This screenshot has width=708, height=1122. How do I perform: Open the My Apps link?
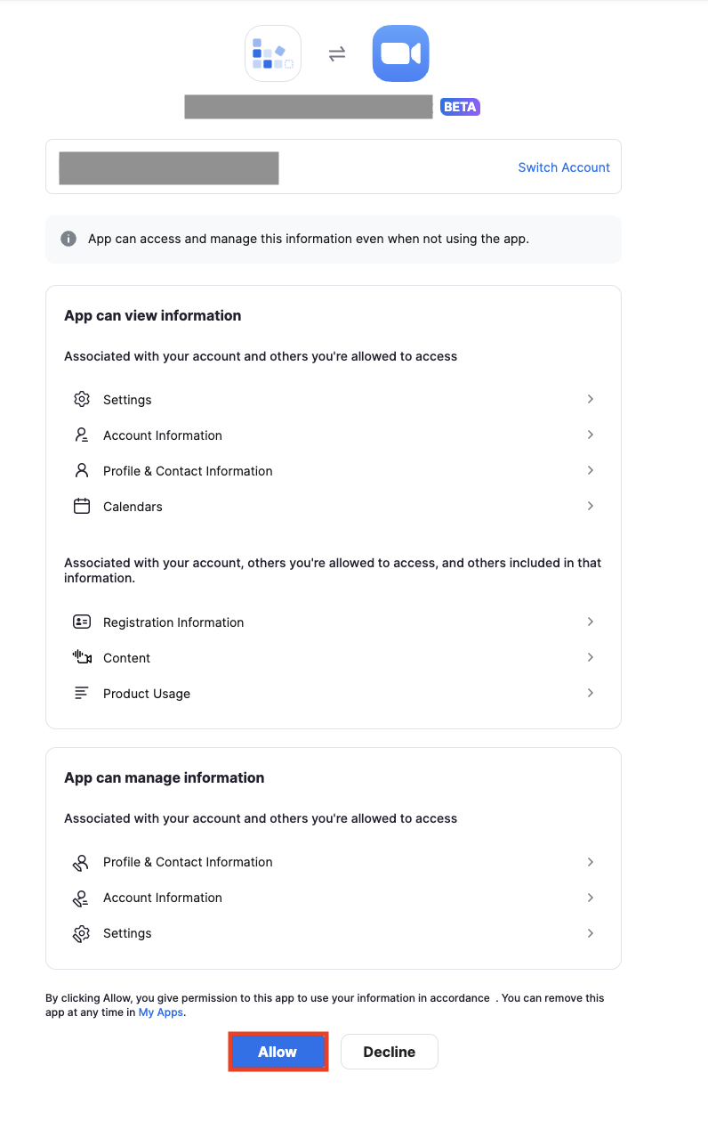tap(161, 1012)
